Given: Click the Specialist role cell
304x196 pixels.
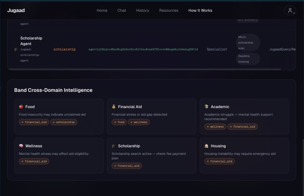Looking at the screenshot, I should click(x=217, y=49).
